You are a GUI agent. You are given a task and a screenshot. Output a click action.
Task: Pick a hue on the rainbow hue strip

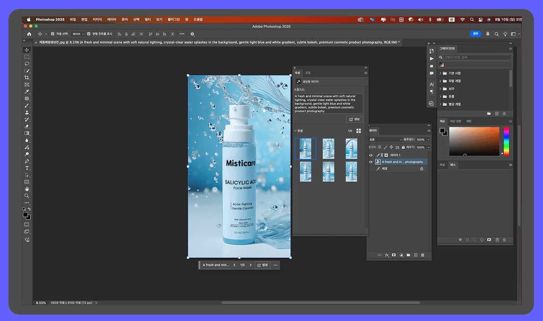point(506,141)
